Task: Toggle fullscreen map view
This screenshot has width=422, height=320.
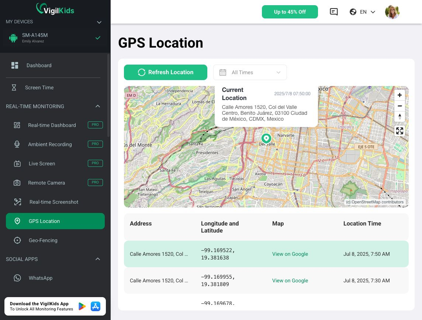Action: [x=399, y=131]
